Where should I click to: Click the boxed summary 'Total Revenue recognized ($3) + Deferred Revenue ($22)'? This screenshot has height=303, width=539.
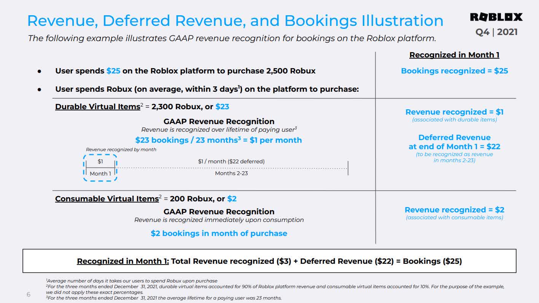(269, 261)
